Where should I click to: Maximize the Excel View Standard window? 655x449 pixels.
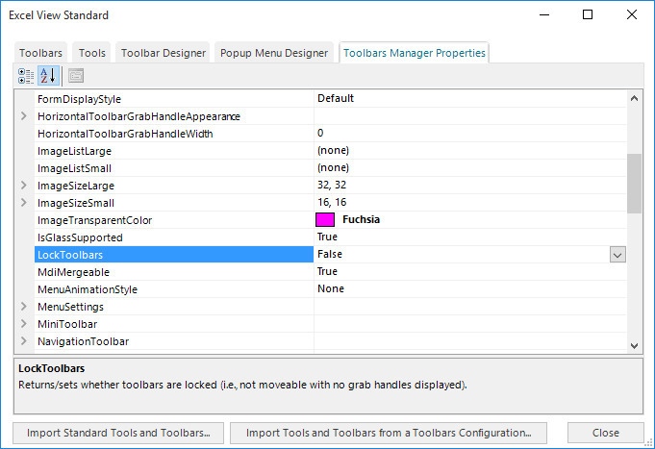588,14
